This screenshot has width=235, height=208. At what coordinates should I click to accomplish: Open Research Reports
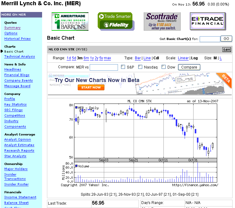[x=19, y=151]
